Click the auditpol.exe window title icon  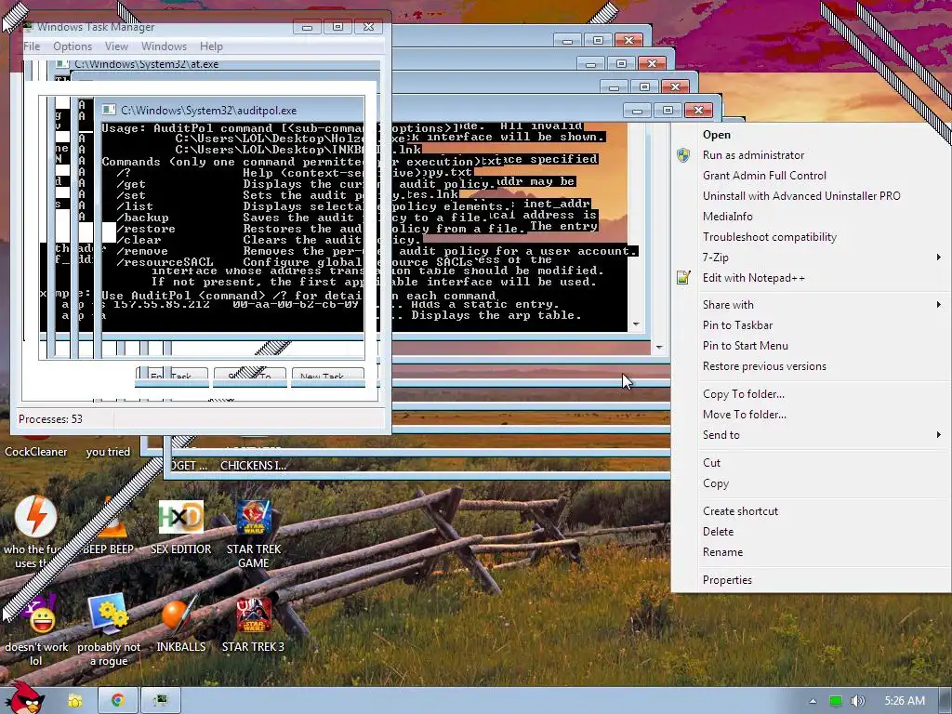(x=109, y=110)
